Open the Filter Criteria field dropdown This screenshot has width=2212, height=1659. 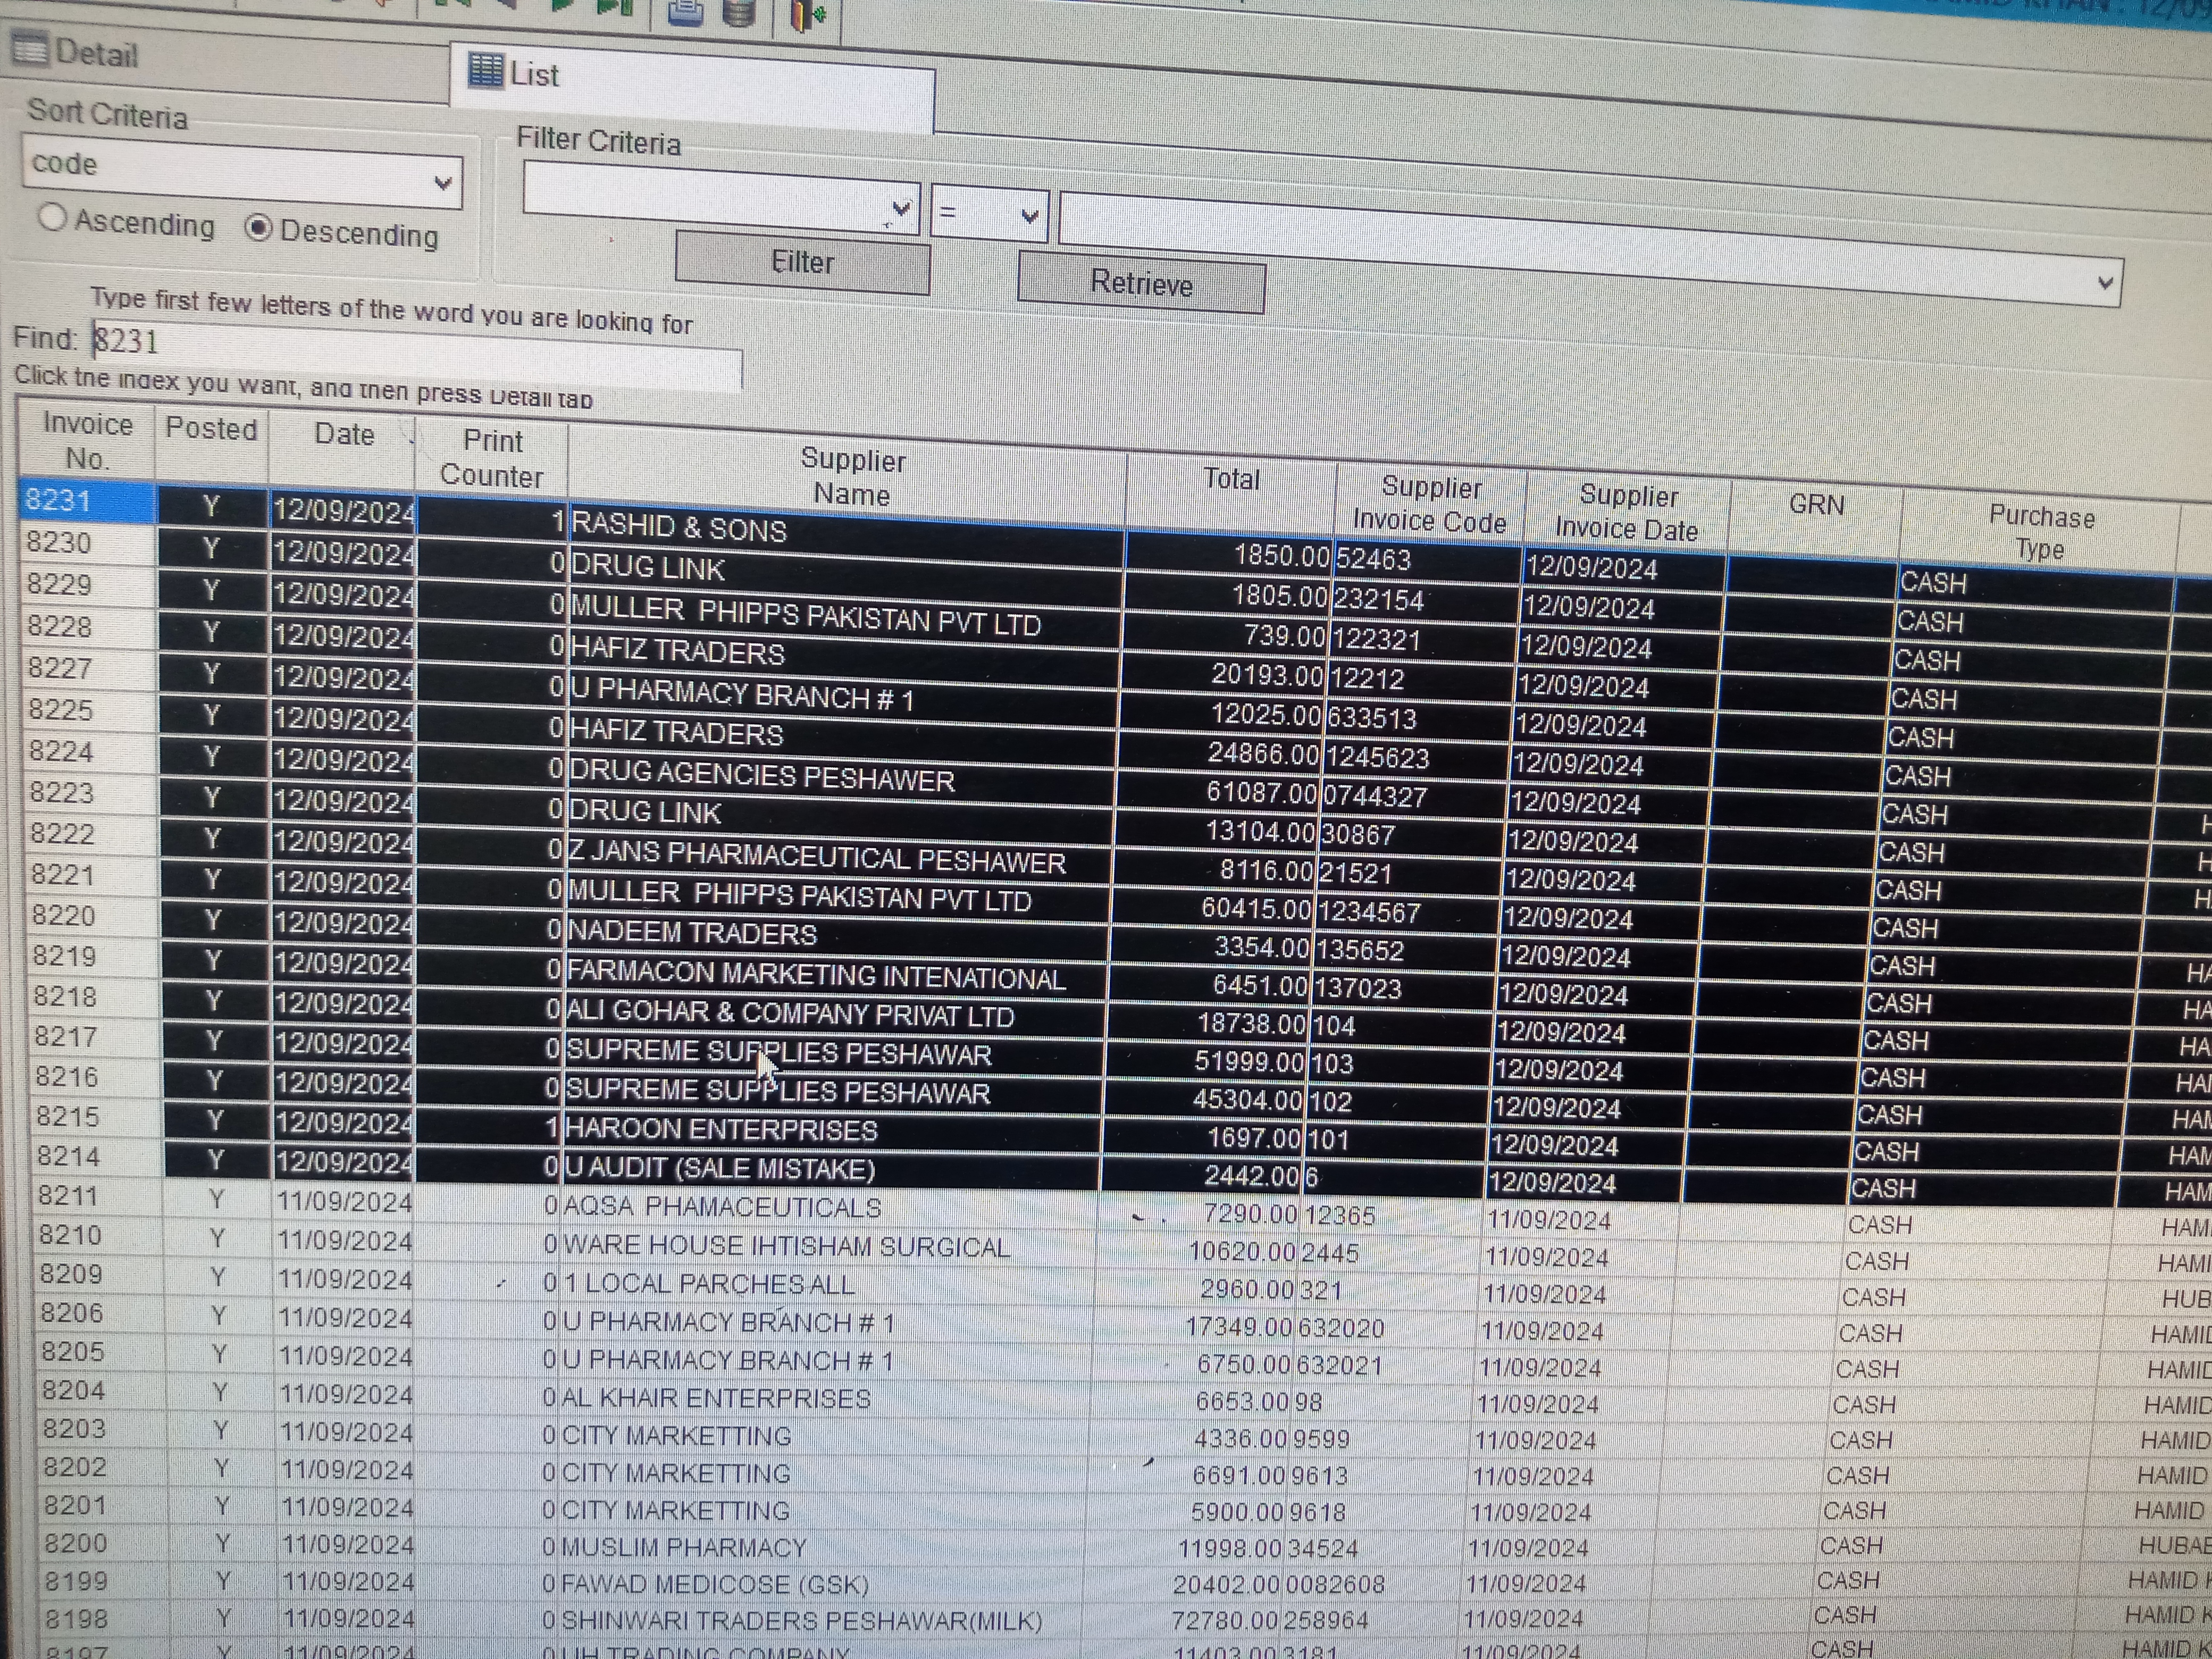point(900,210)
